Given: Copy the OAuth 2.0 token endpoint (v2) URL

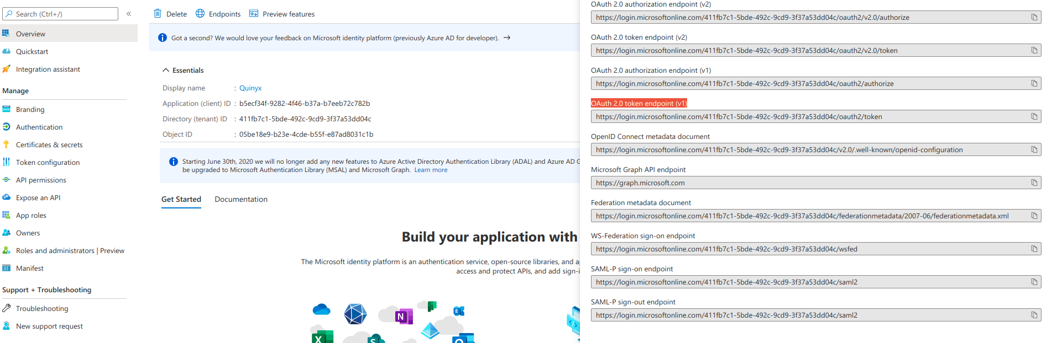Looking at the screenshot, I should coord(1034,51).
